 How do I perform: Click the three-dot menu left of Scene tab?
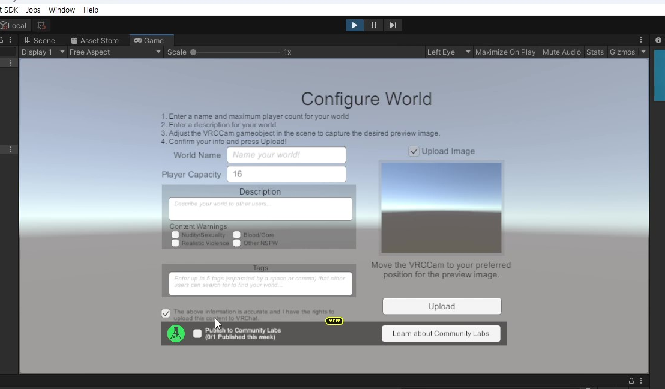(10, 40)
